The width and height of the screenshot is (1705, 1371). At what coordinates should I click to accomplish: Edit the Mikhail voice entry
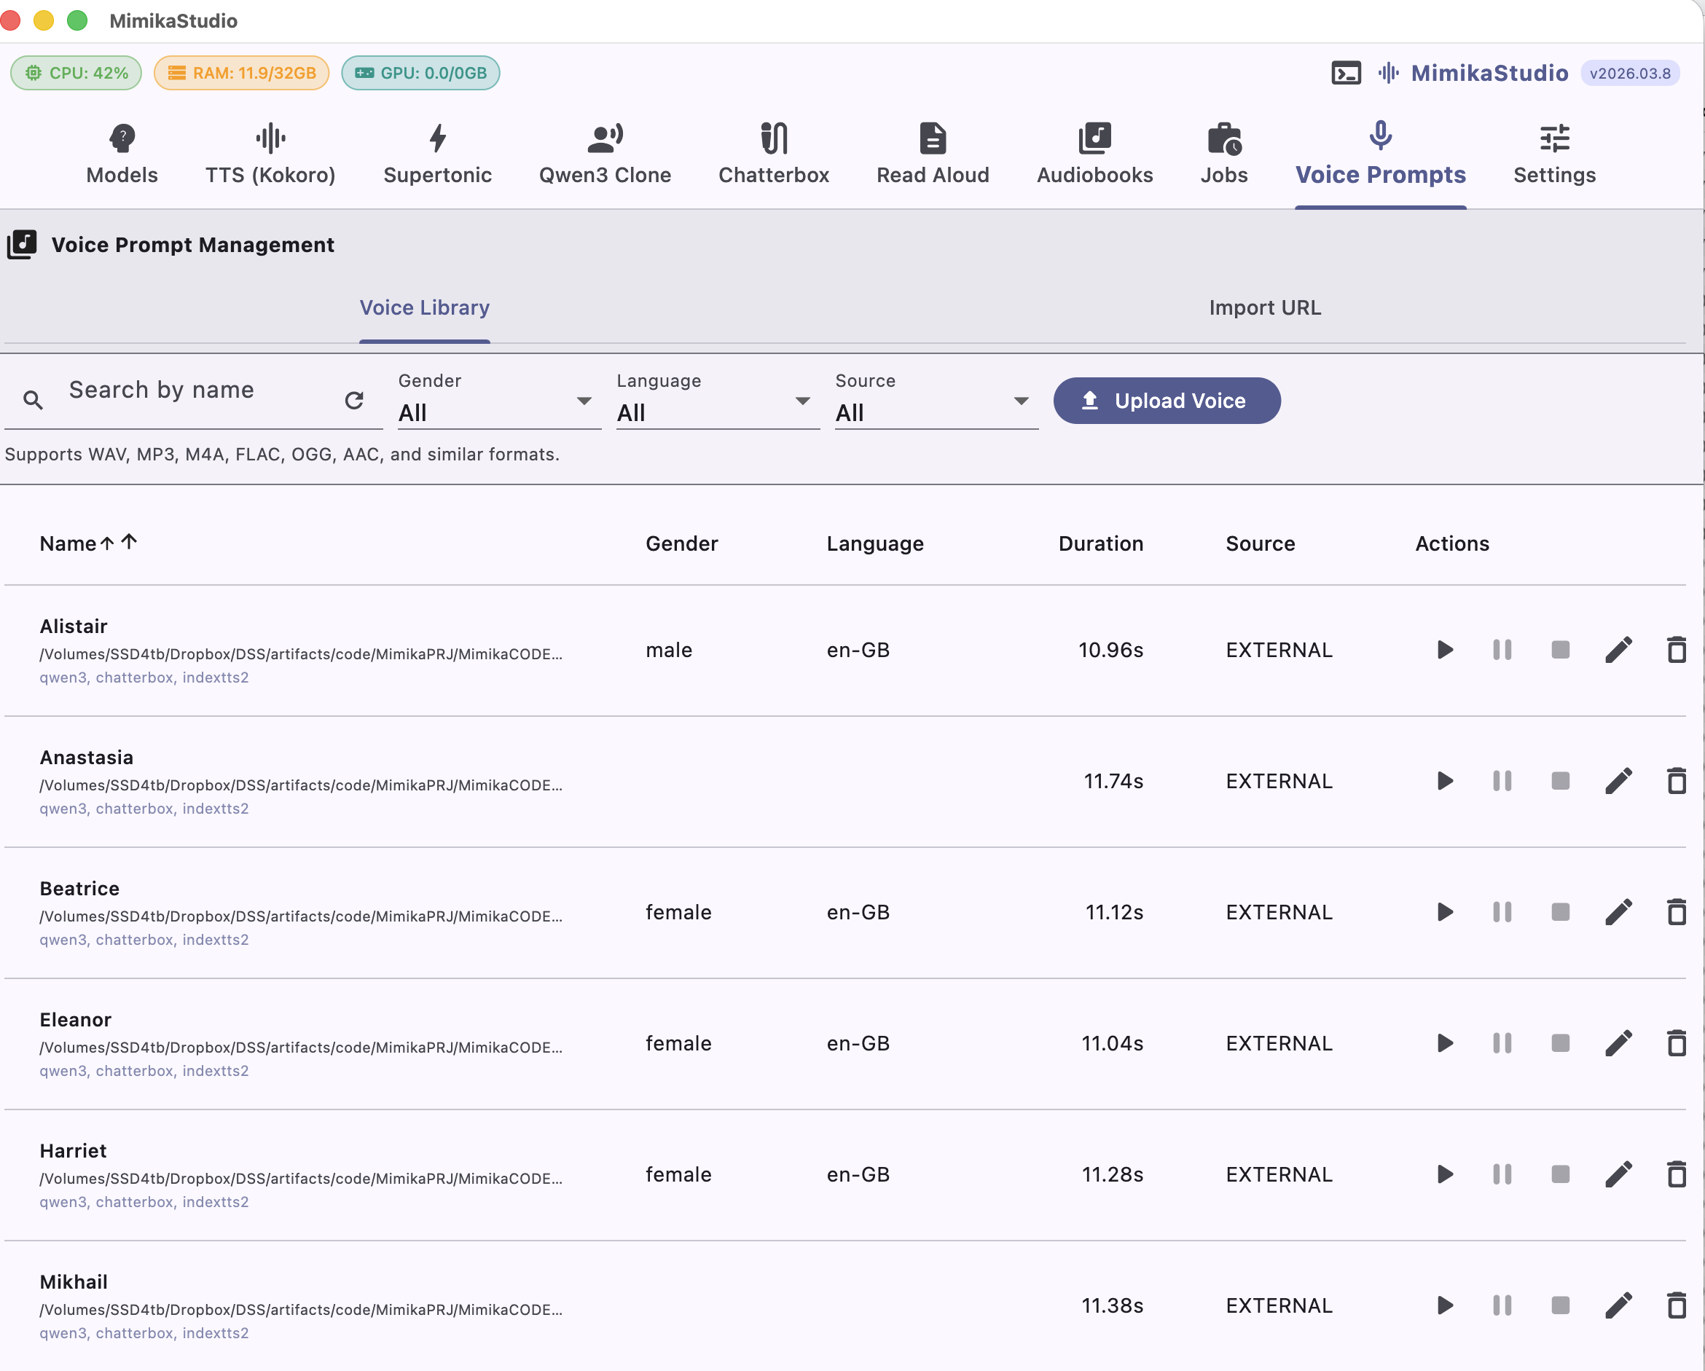pyautogui.click(x=1618, y=1305)
